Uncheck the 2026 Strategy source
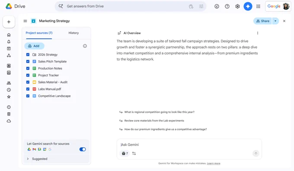The width and height of the screenshot is (294, 171). 28,55
